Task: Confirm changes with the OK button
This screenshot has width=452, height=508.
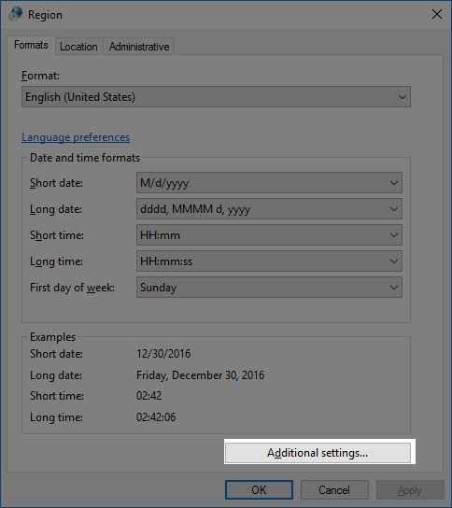Action: pos(259,490)
